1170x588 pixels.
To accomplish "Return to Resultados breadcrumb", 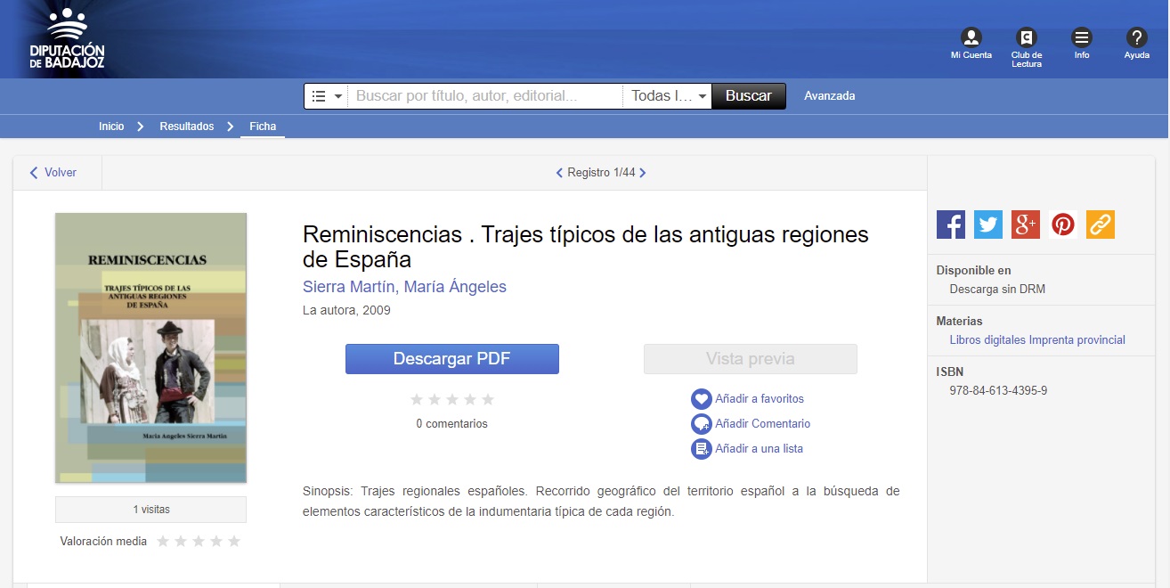I will pyautogui.click(x=187, y=127).
